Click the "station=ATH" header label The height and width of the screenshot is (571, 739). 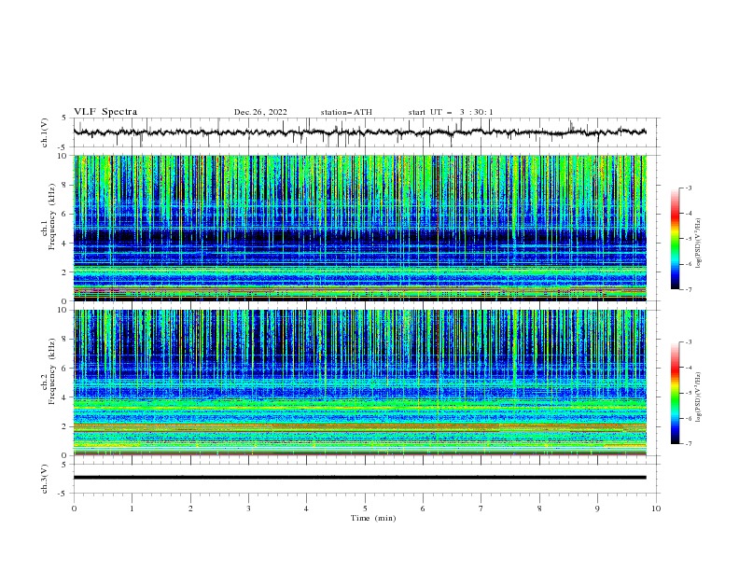pos(346,112)
